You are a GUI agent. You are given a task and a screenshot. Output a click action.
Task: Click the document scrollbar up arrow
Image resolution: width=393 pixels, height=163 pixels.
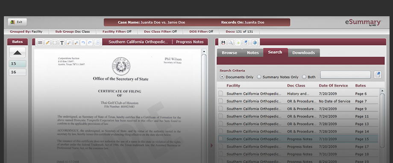click(x=204, y=52)
